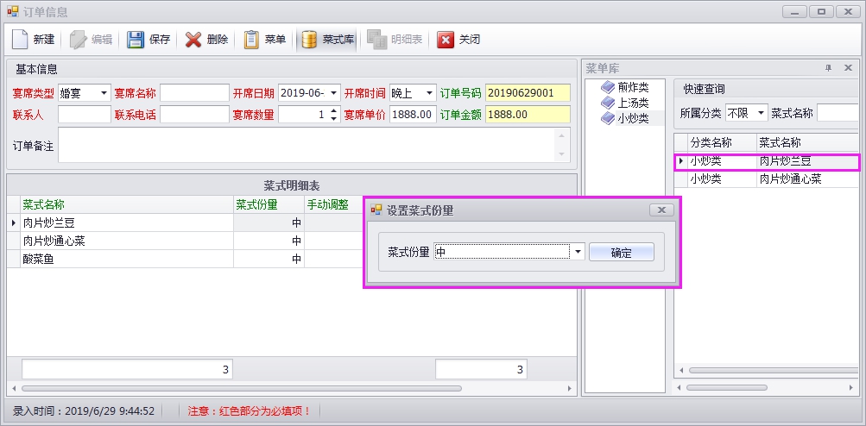Click the 确定 confirm button
Image resolution: width=866 pixels, height=426 pixels.
coord(621,253)
